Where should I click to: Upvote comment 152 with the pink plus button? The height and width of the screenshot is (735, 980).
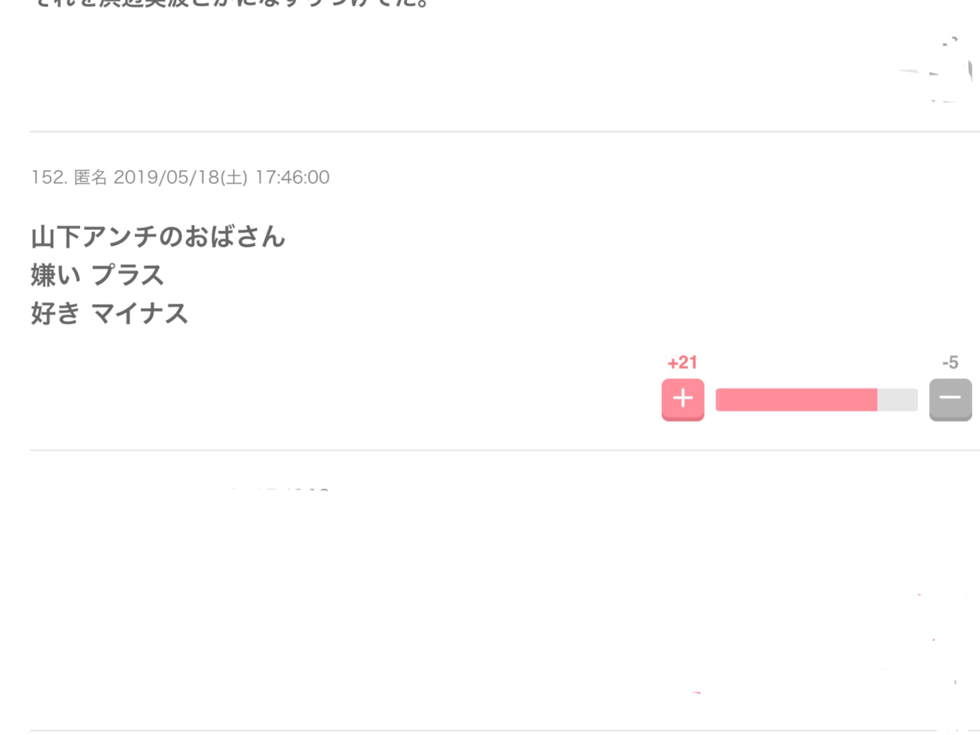[x=682, y=400]
